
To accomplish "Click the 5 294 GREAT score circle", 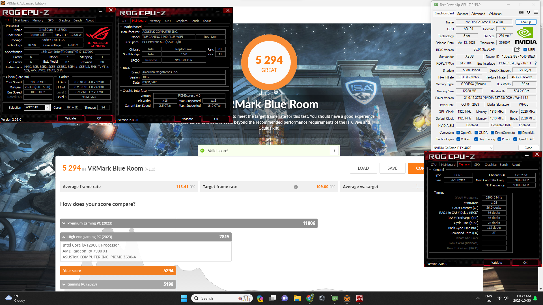I will (269, 63).
